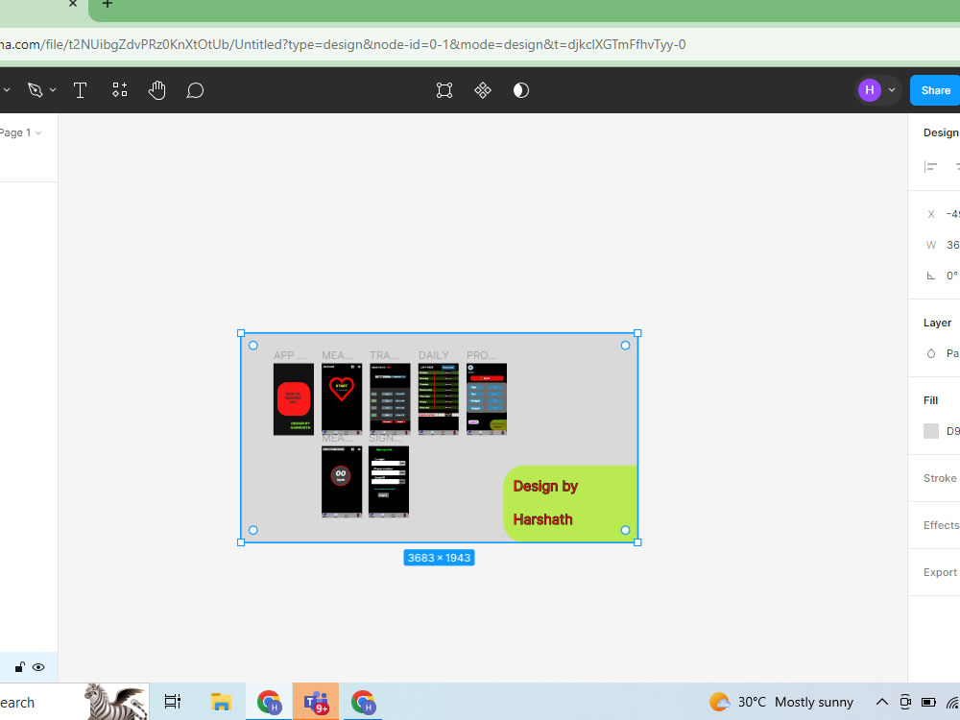Expand the avatar dropdown chevron
Image resolution: width=960 pixels, height=720 pixels.
892,90
